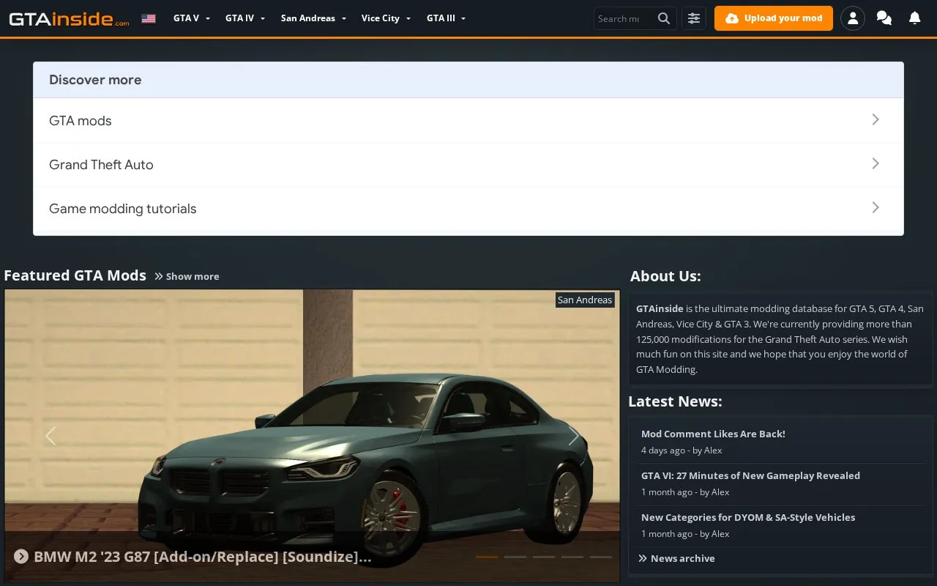This screenshot has height=586, width=937.
Task: Select the second carousel slide indicator
Action: click(x=515, y=557)
